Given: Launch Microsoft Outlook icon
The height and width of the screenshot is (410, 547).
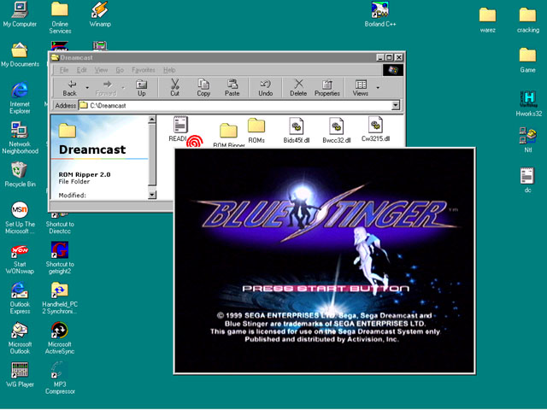Looking at the screenshot, I should (x=20, y=338).
